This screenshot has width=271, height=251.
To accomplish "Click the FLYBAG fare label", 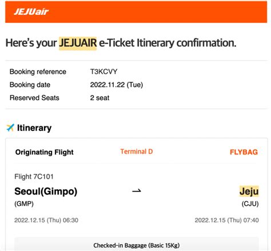I will (x=244, y=152).
